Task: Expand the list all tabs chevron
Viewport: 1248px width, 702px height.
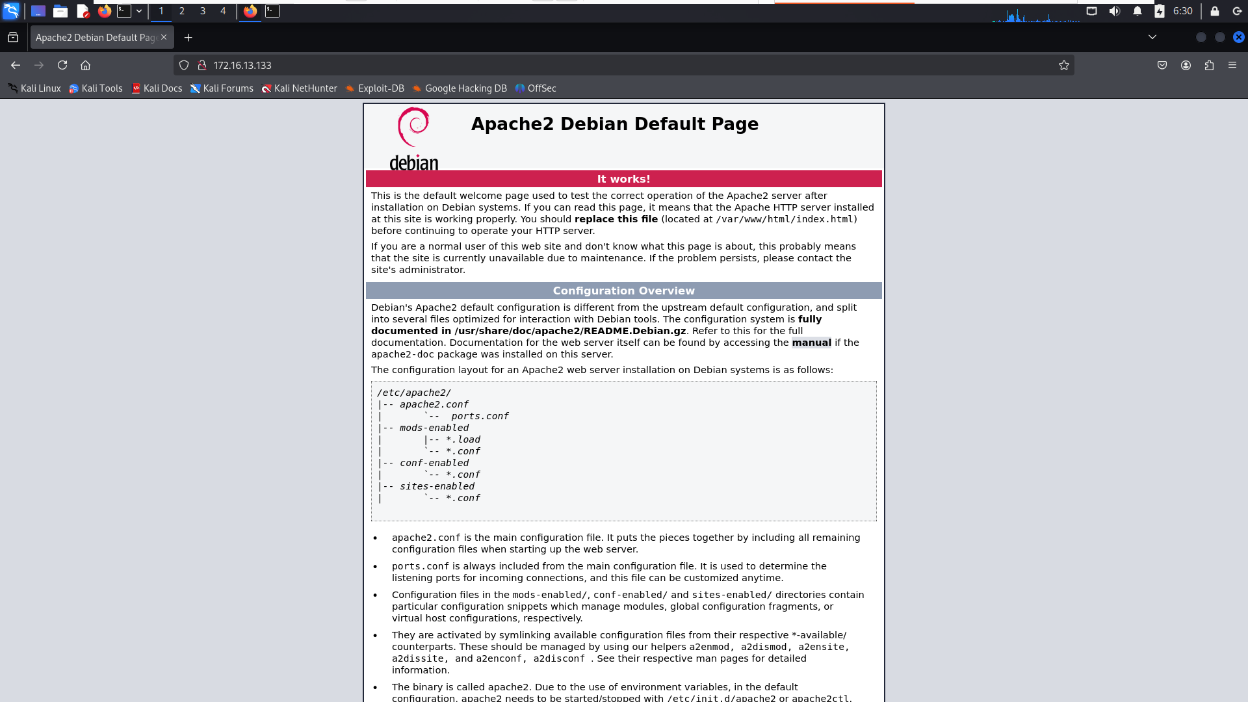Action: tap(1152, 37)
